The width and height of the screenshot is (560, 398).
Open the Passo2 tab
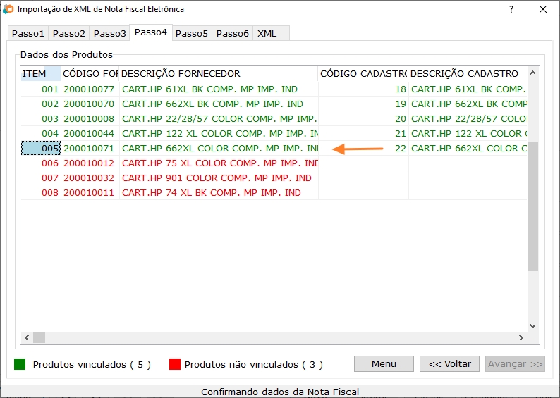69,33
